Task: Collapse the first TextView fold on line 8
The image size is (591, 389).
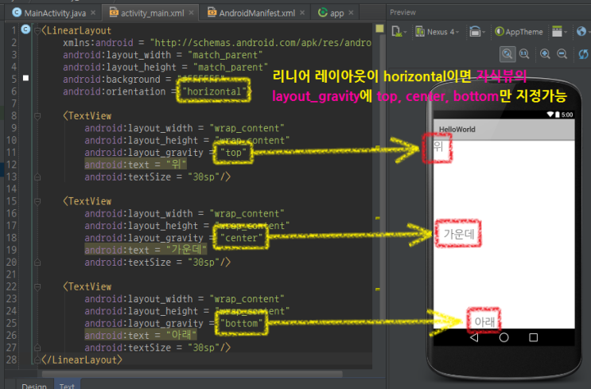Action: (37, 116)
